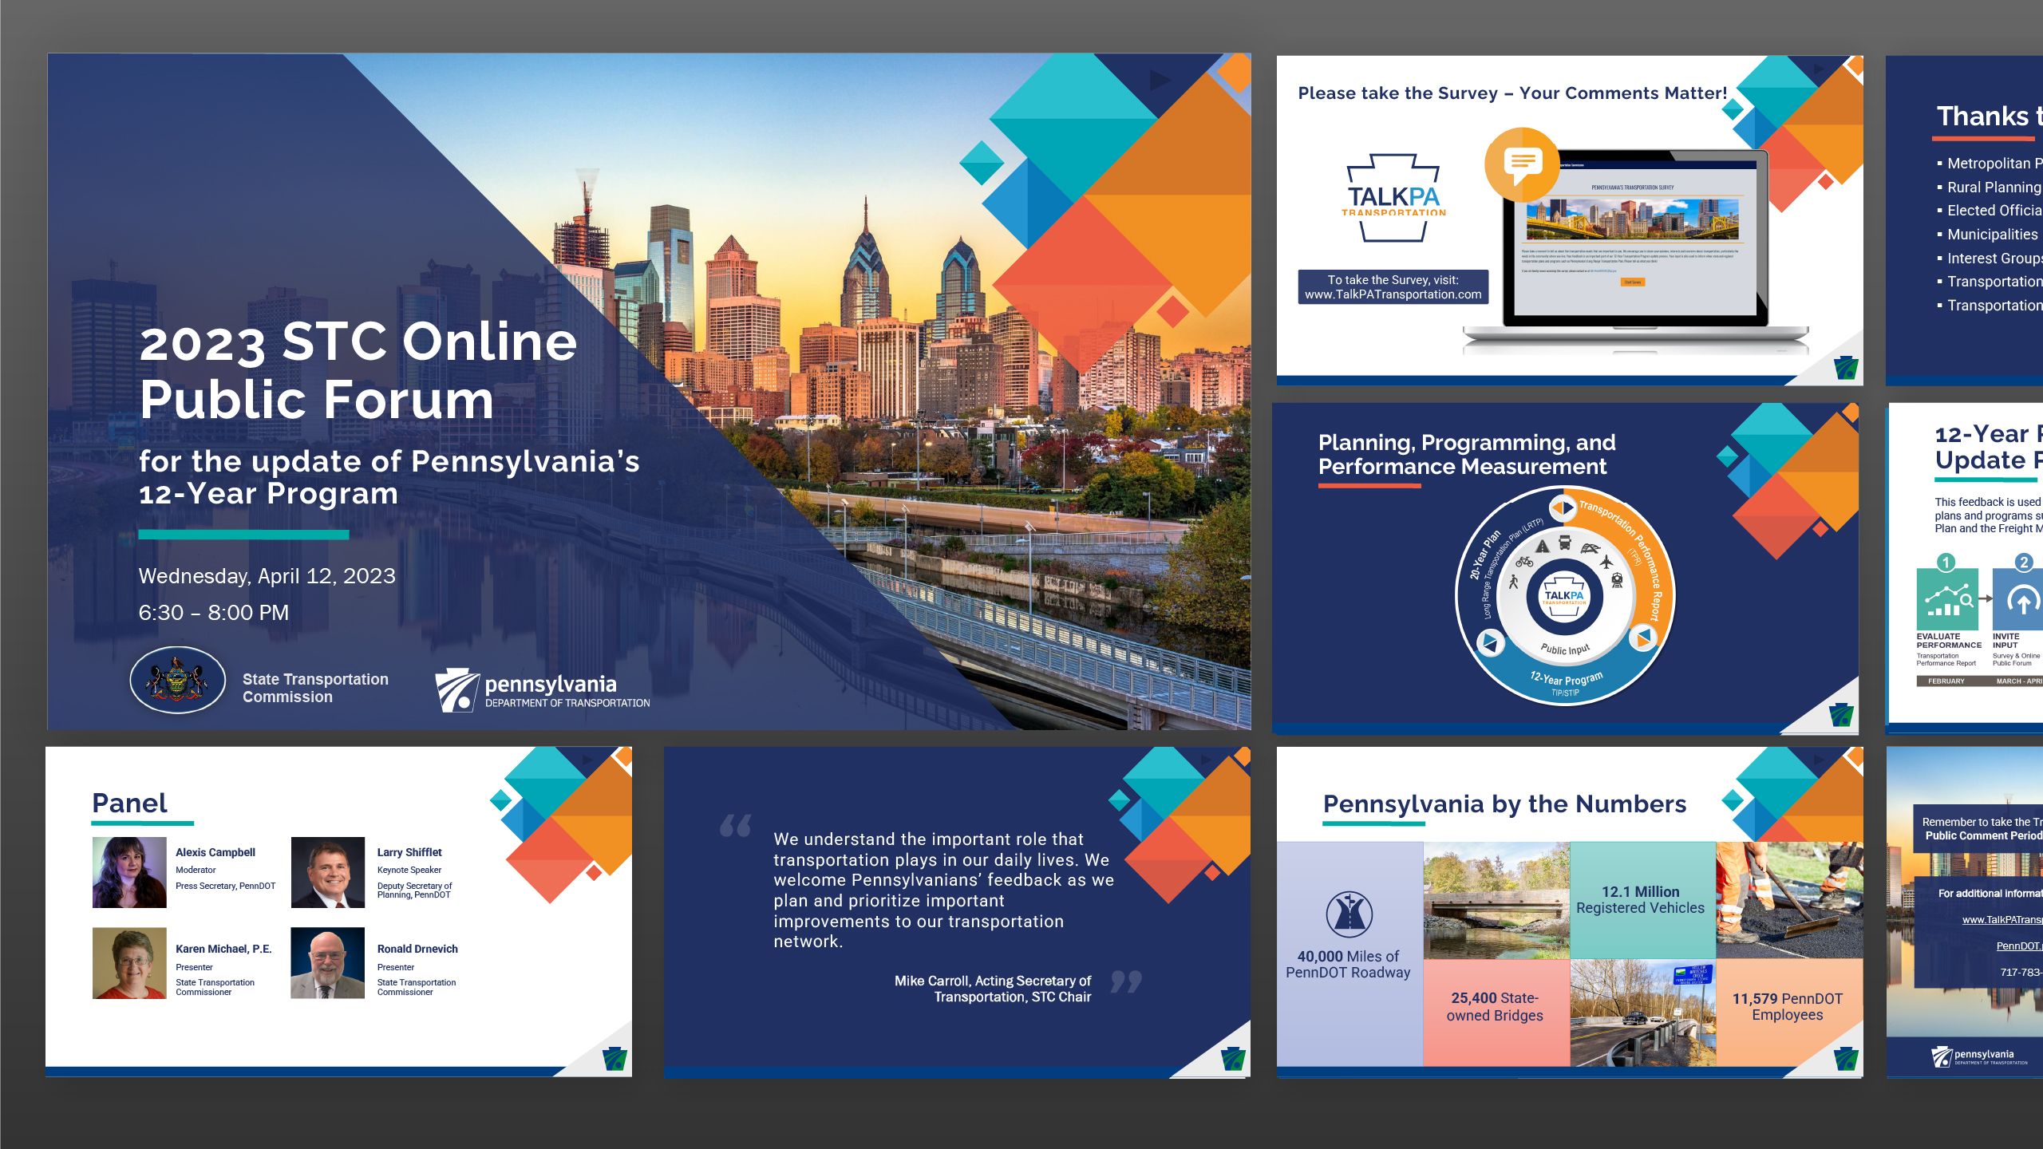Screen dimensions: 2043x1149
Task: Click Larry Shifflet's panel photo
Action: [328, 872]
